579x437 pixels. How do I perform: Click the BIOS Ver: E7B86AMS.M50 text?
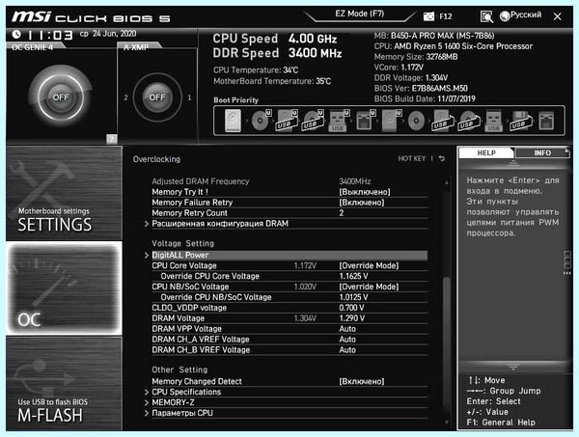421,88
